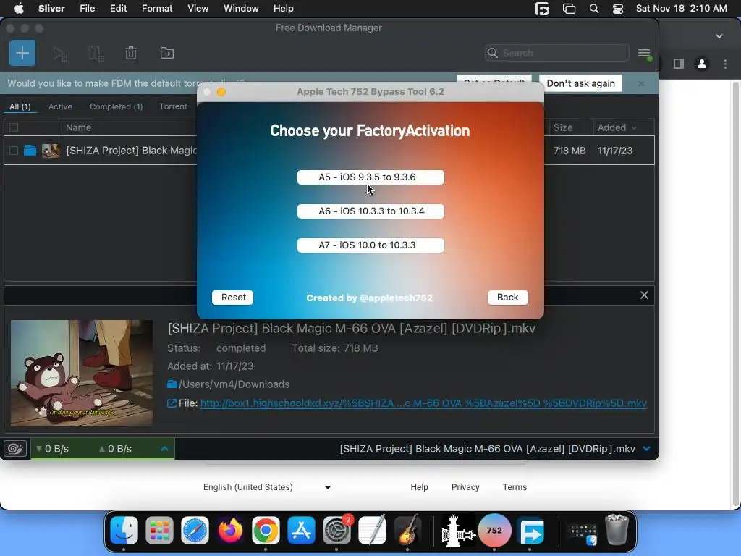Image resolution: width=741 pixels, height=556 pixels.
Task: Open the FDM hamburger menu
Action: coord(645,54)
